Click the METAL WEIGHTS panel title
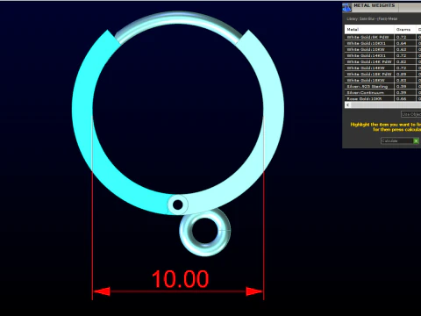Viewport: 421px width, 316px height. [374, 5]
